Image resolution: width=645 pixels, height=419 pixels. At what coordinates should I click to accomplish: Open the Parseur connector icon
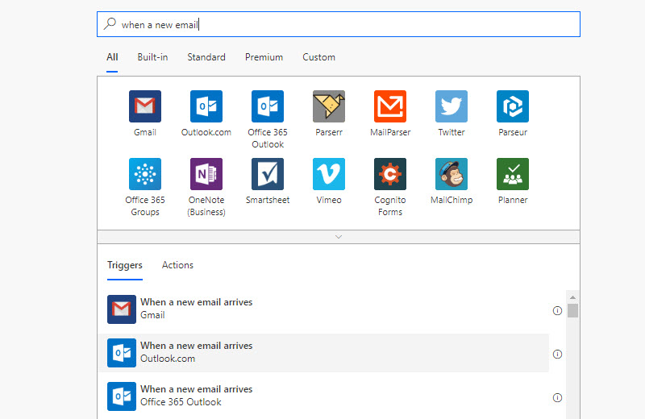click(x=513, y=106)
